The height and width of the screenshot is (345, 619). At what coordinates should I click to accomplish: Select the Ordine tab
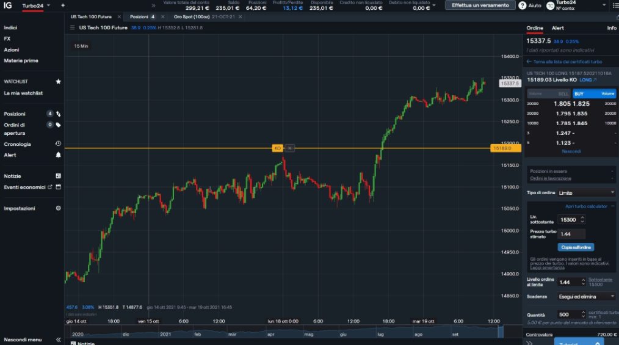(x=535, y=28)
